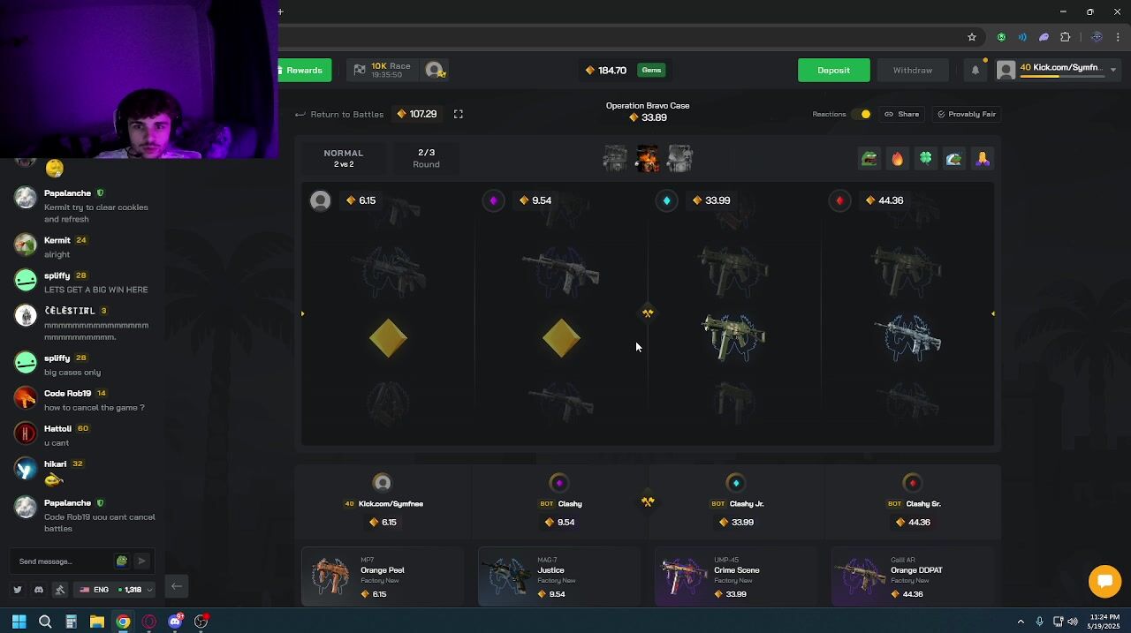Open the notifications bell

pyautogui.click(x=975, y=71)
